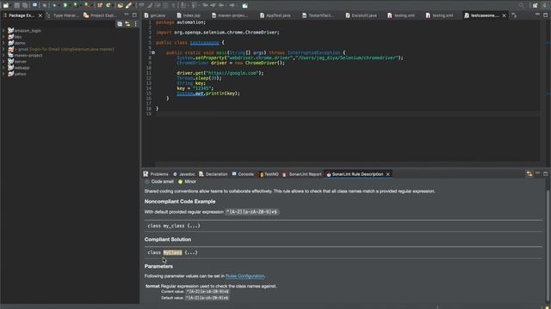This screenshot has width=551, height=309.
Task: Expand the demo project
Action: tap(3, 43)
